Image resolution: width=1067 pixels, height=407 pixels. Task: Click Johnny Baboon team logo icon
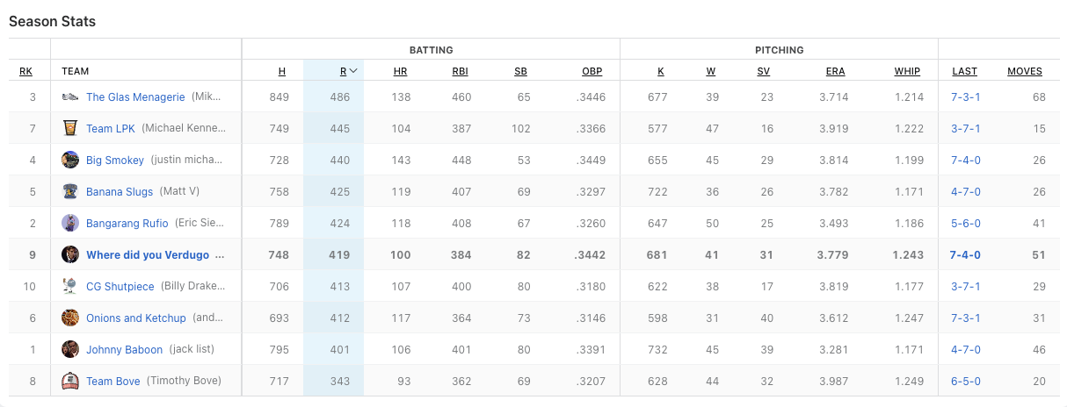click(70, 349)
